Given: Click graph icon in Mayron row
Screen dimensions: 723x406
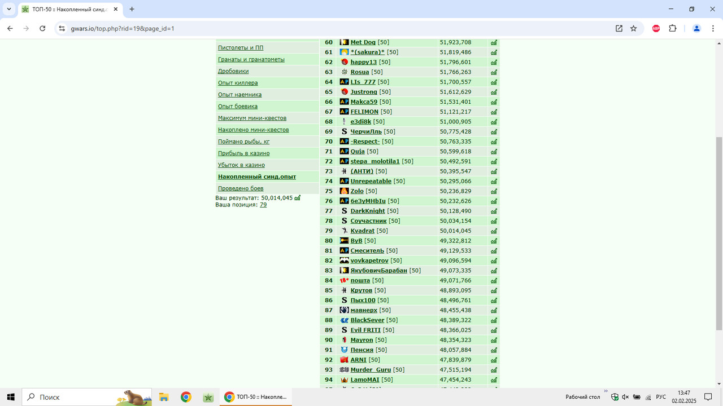Looking at the screenshot, I should 494,340.
